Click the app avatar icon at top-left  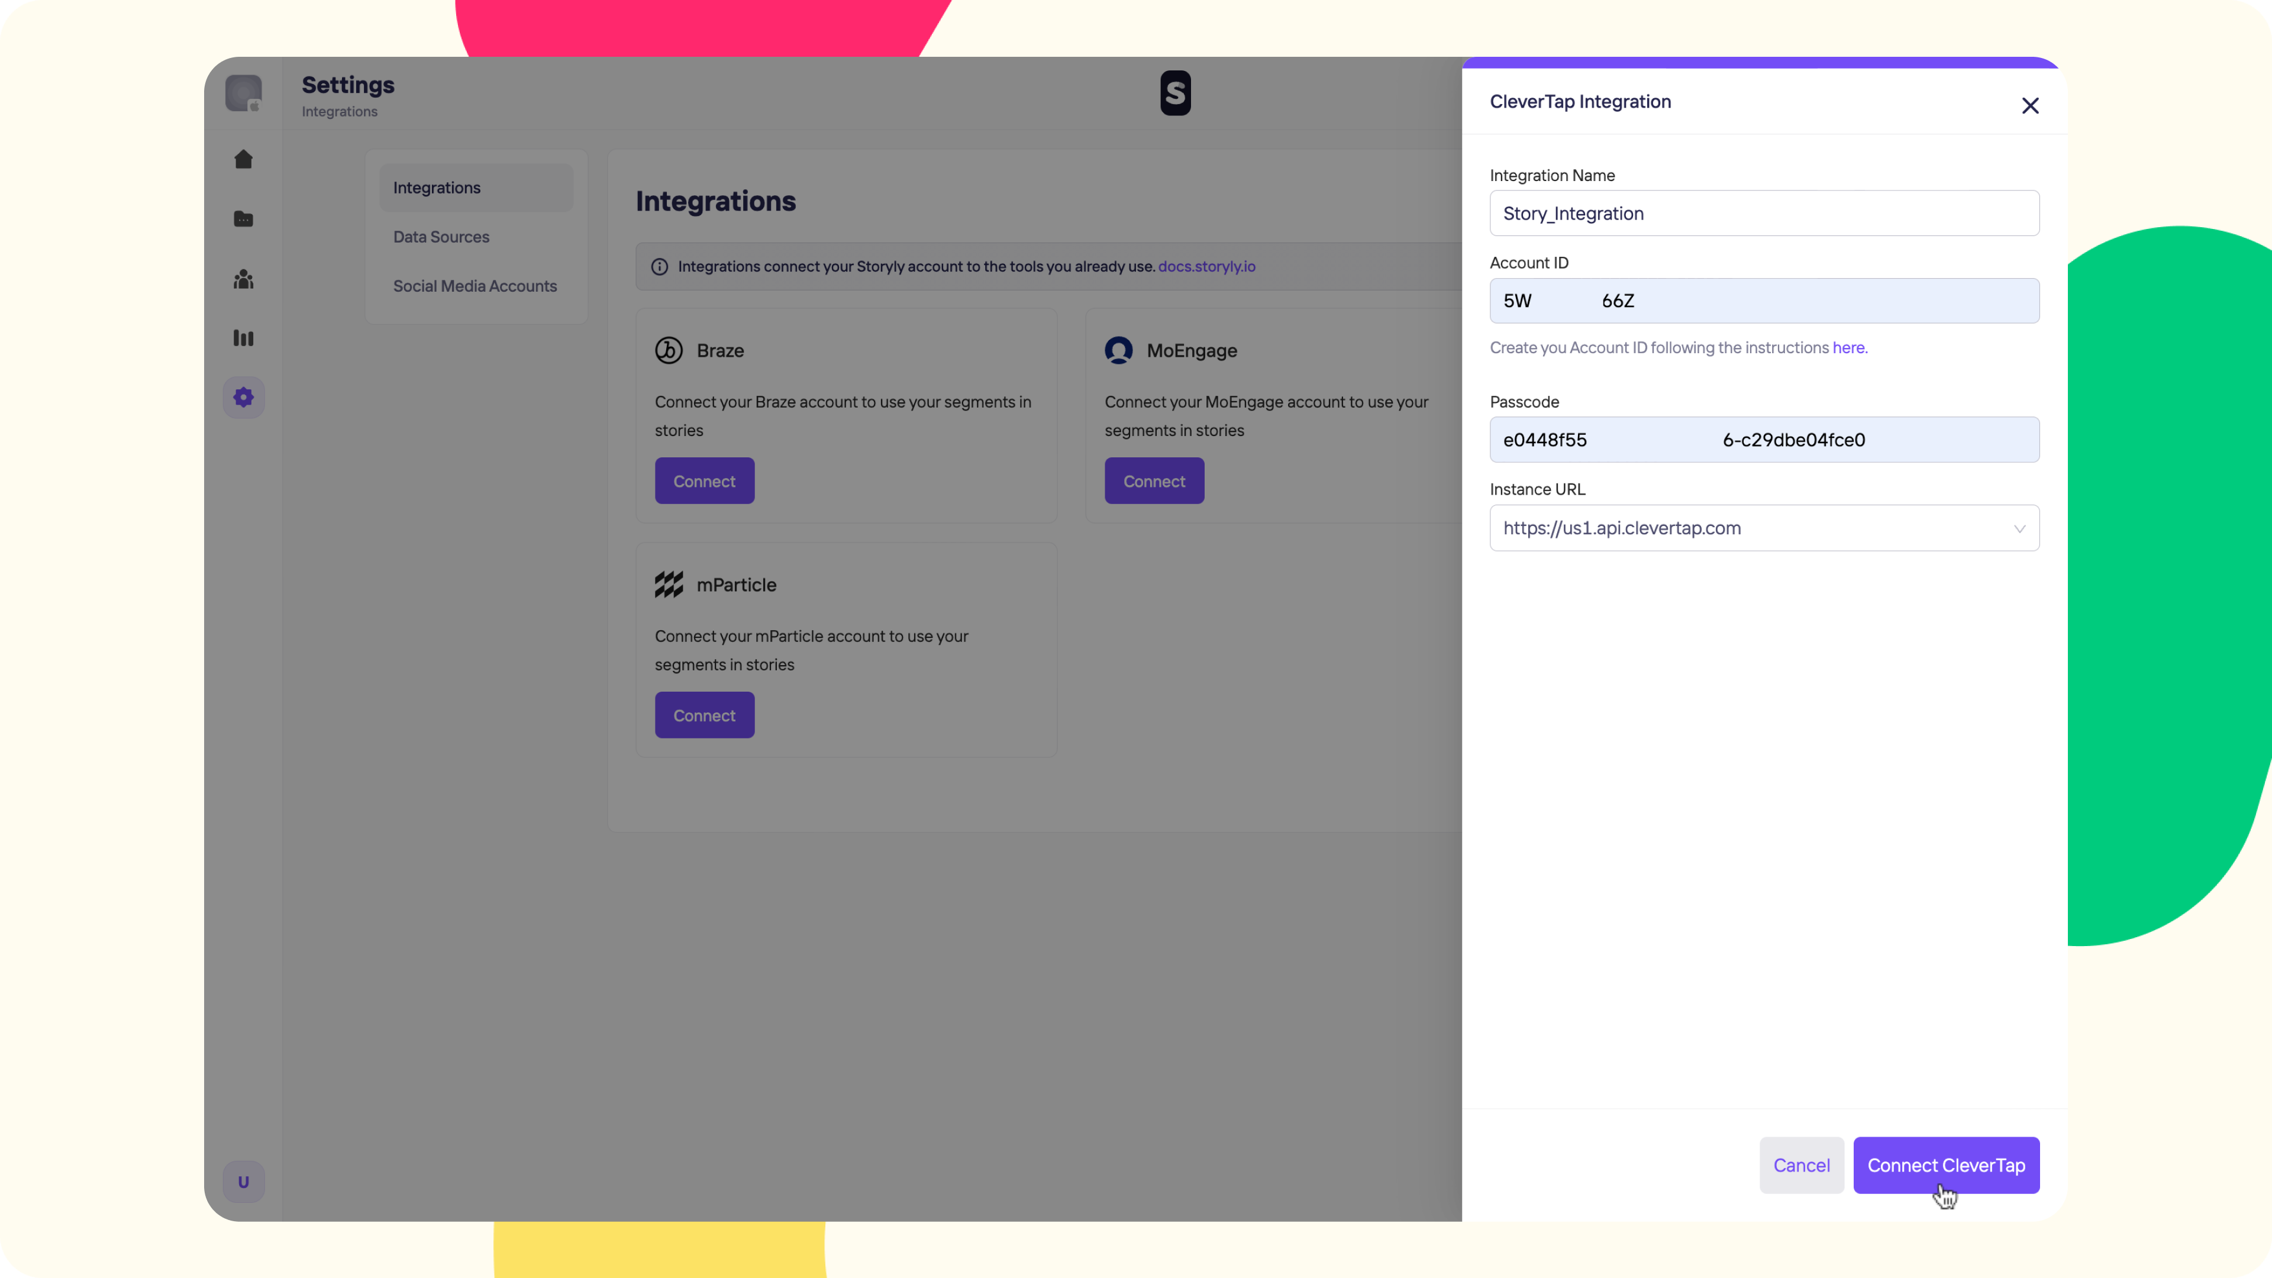pos(243,93)
